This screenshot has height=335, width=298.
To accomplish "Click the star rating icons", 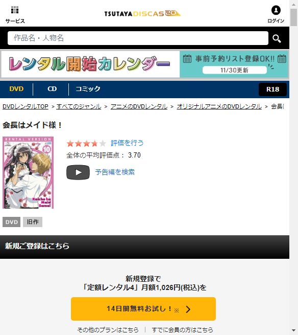I will (86, 143).
